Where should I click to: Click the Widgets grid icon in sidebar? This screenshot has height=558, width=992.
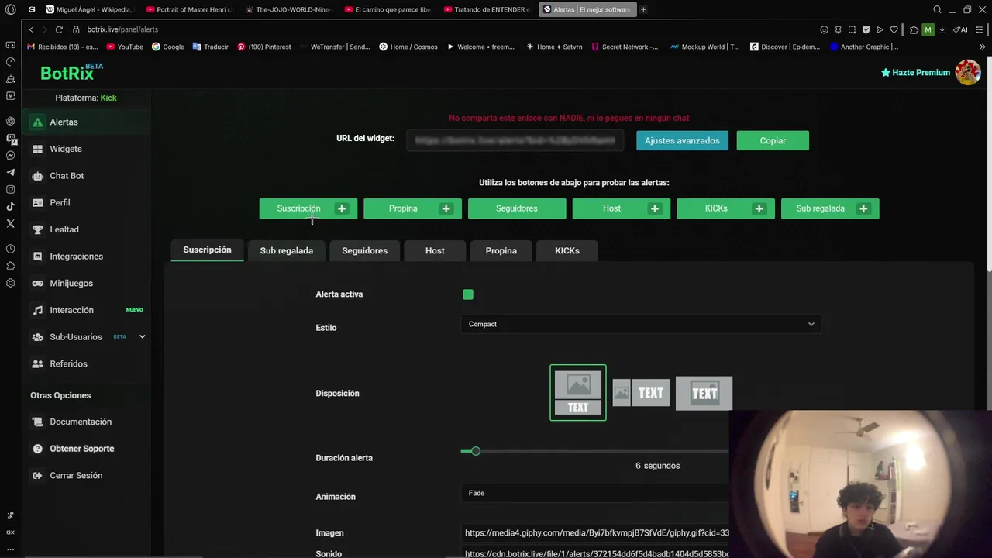coord(37,149)
